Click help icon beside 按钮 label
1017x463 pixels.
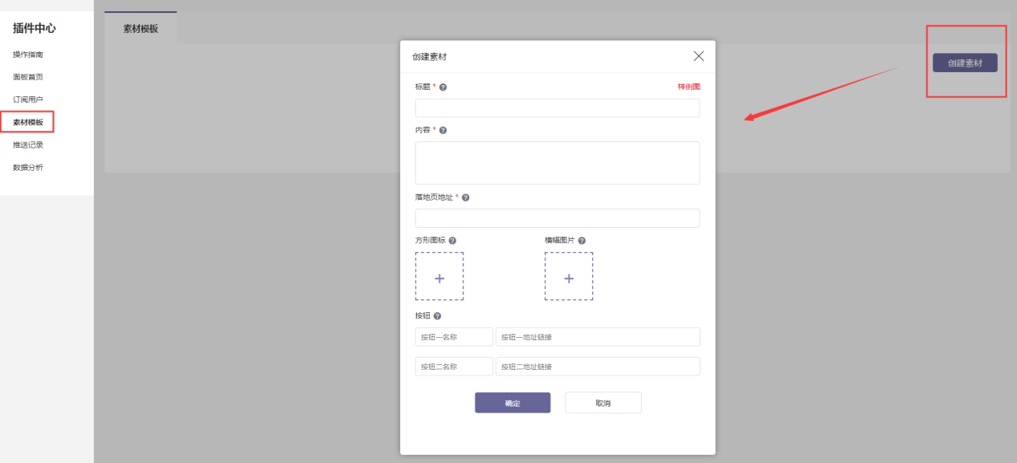pyautogui.click(x=437, y=316)
